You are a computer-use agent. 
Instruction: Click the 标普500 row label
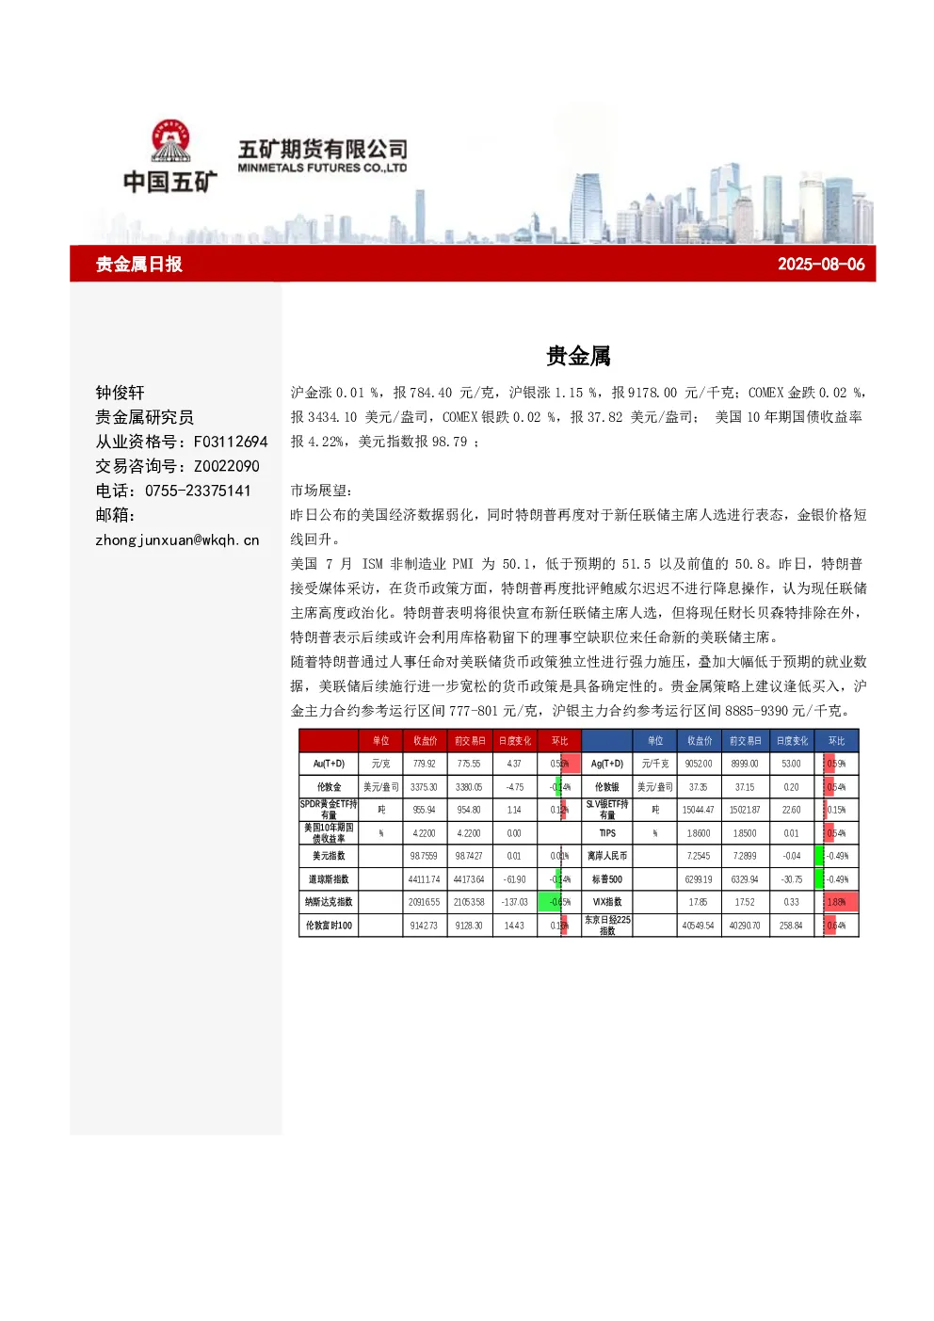click(607, 879)
